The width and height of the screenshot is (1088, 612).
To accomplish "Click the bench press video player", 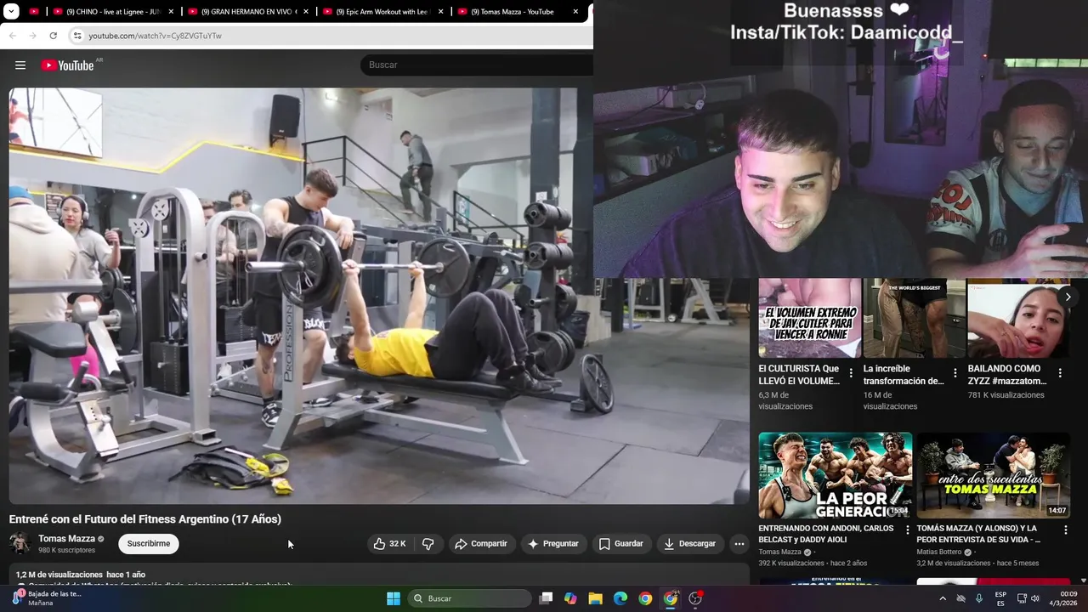I will (x=378, y=296).
